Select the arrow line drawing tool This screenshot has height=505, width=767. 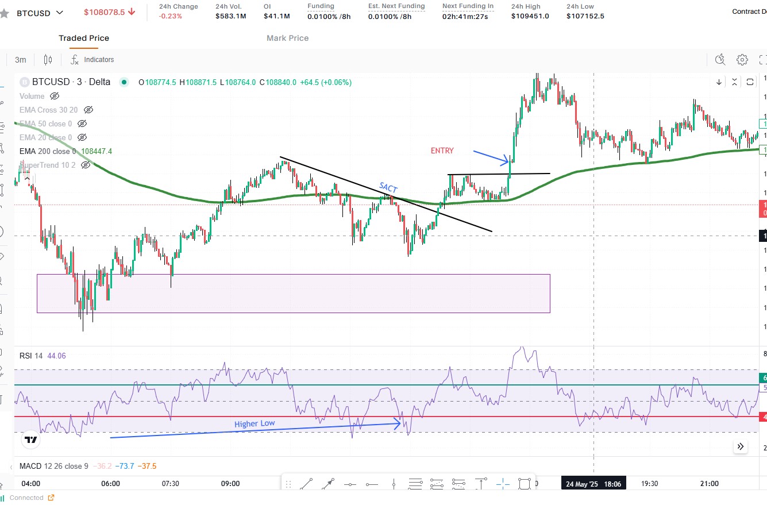(329, 484)
